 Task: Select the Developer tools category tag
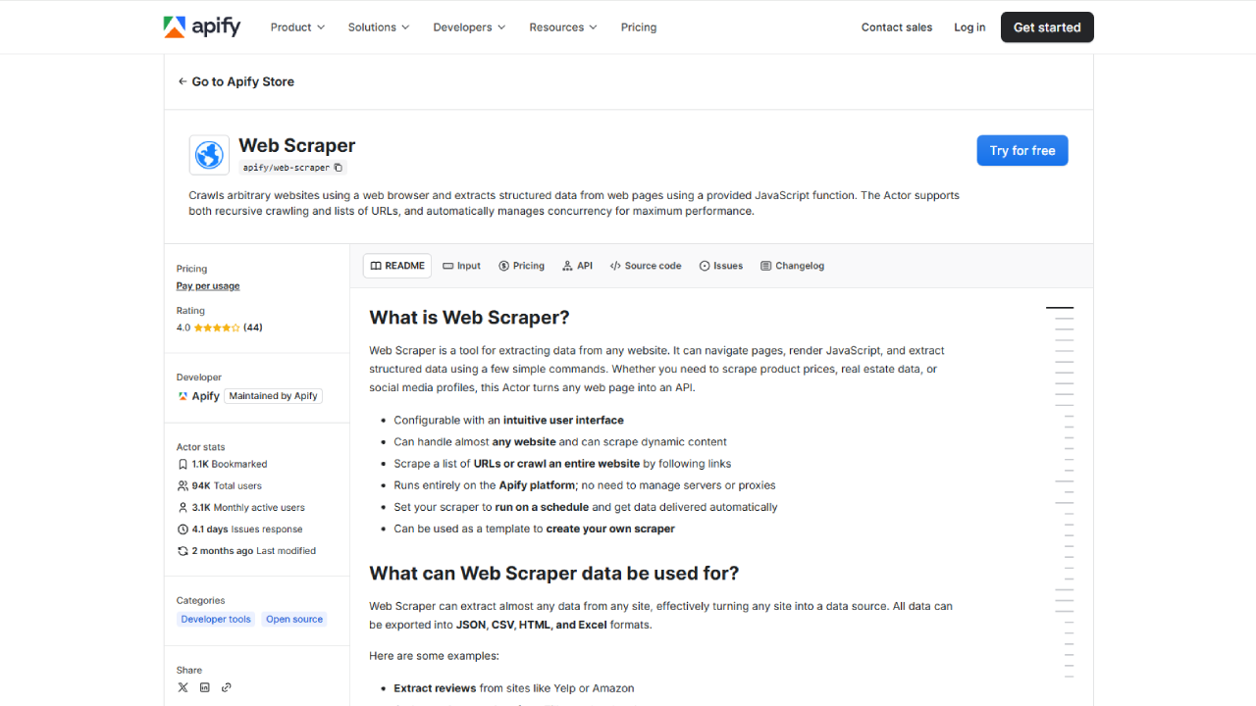coord(216,619)
